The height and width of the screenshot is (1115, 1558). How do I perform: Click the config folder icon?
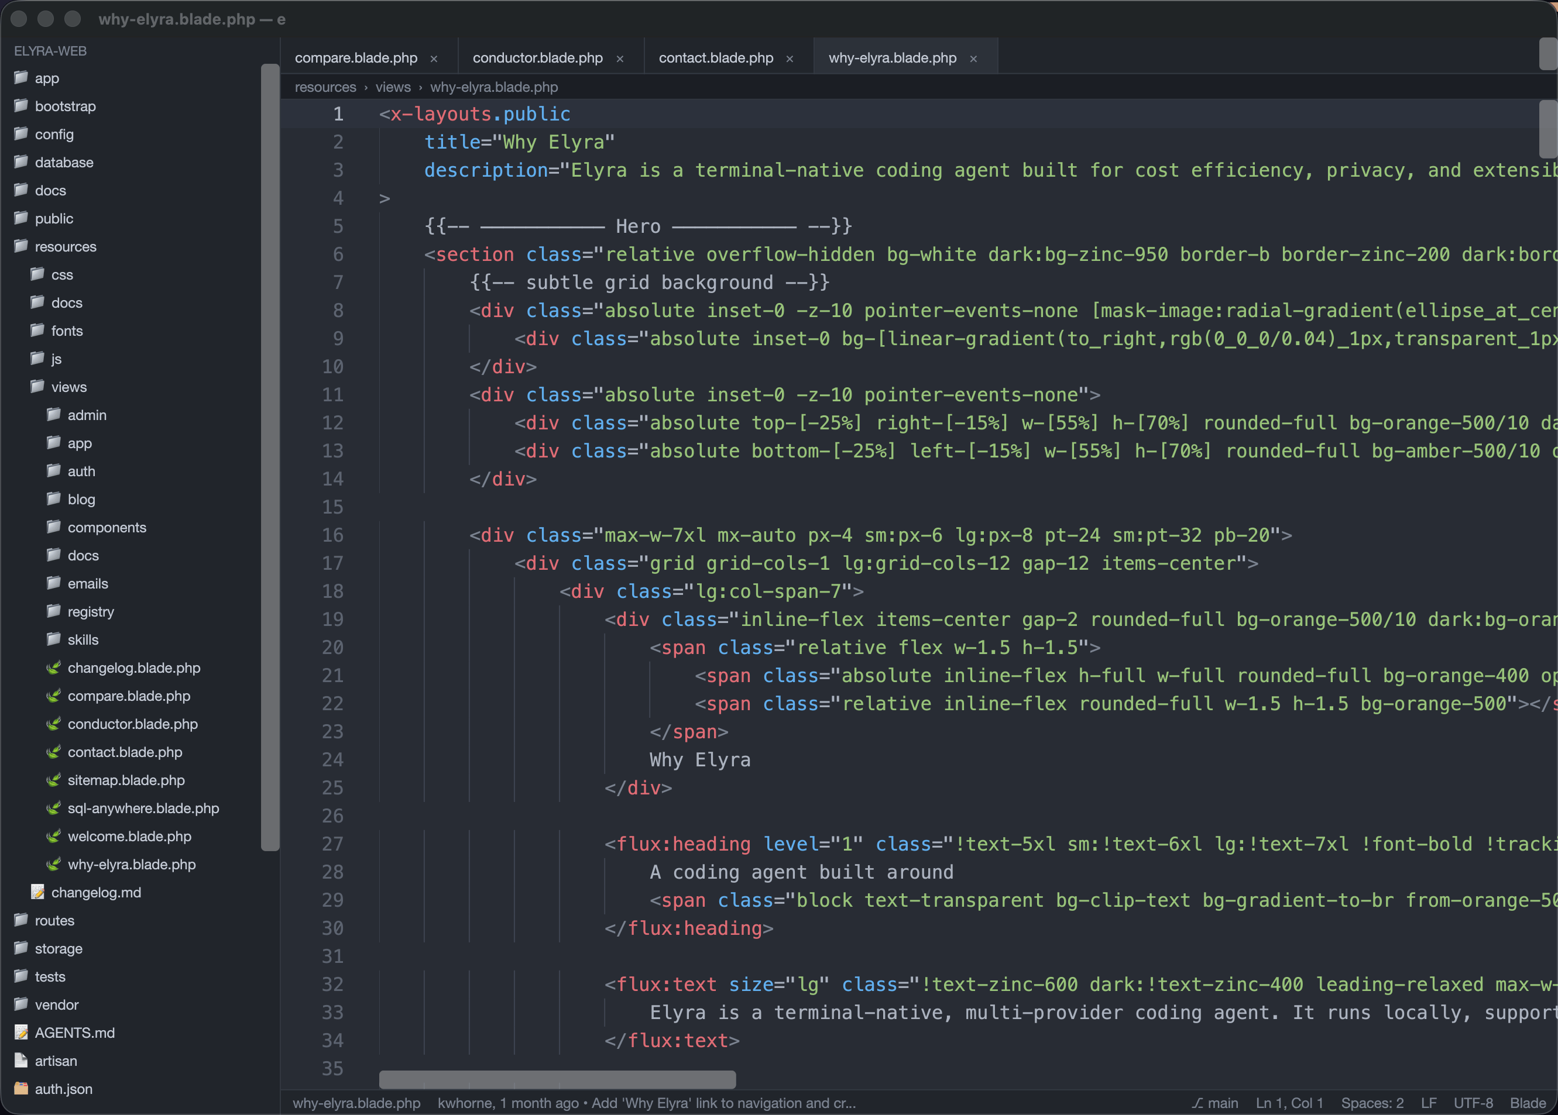(21, 134)
